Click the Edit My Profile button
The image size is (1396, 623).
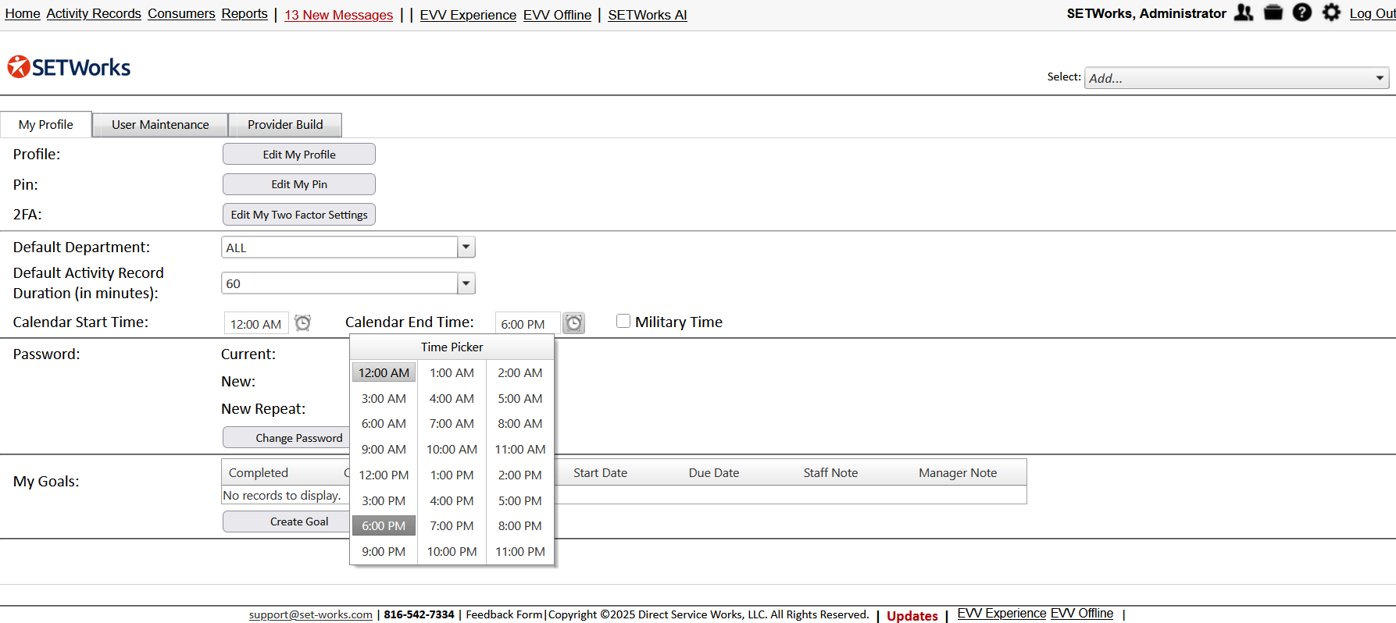pyautogui.click(x=299, y=154)
